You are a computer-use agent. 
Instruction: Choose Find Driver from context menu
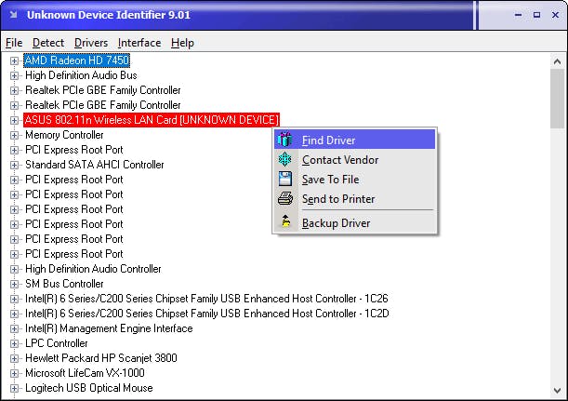pos(354,140)
